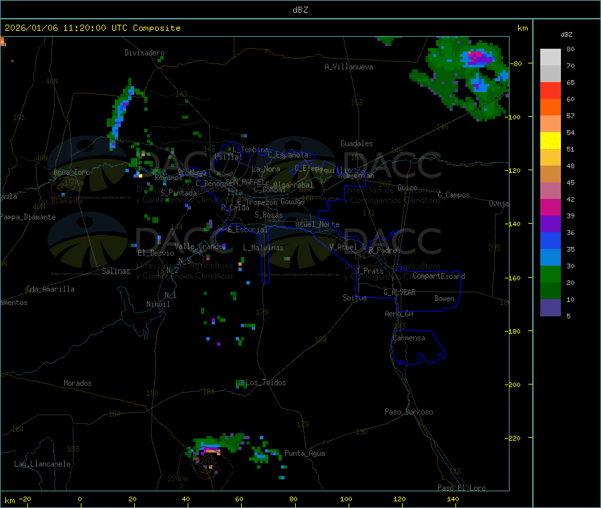The height and width of the screenshot is (508, 601).
Task: Click the 2200m elevation contour label
Action: [178, 479]
